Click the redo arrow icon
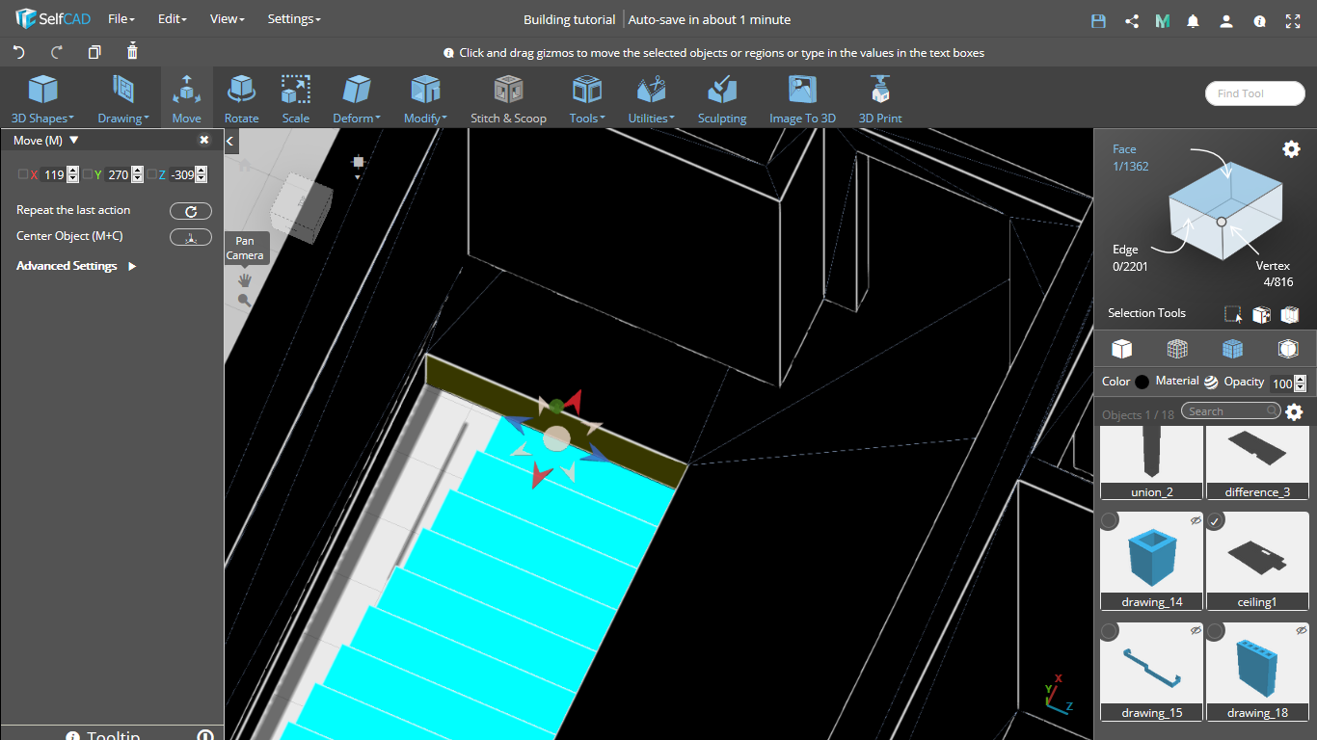Screen dimensions: 1317x740 coord(57,52)
